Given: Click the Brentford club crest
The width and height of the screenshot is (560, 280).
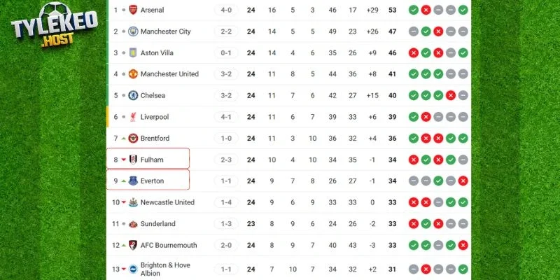Looking at the screenshot, I should [134, 139].
